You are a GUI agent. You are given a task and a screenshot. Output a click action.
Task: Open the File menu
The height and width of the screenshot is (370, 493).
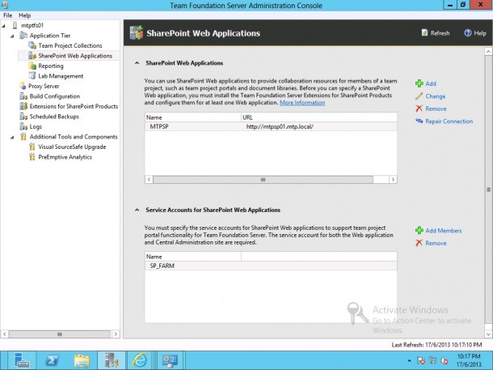pos(7,15)
